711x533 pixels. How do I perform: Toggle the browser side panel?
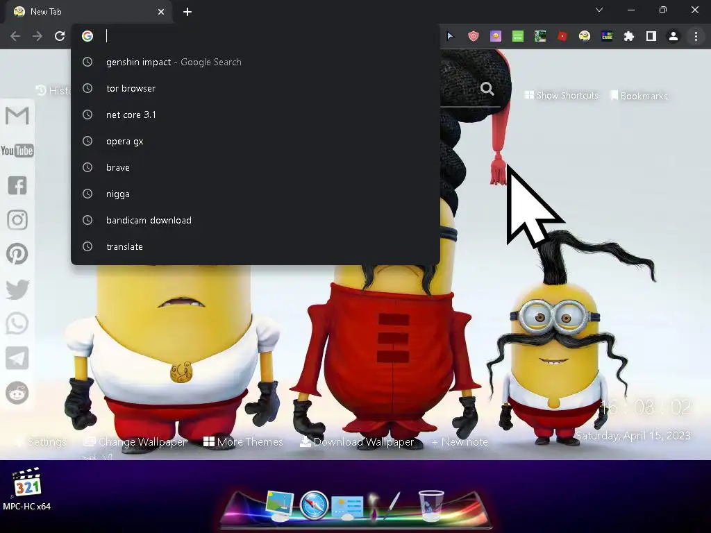tap(651, 36)
